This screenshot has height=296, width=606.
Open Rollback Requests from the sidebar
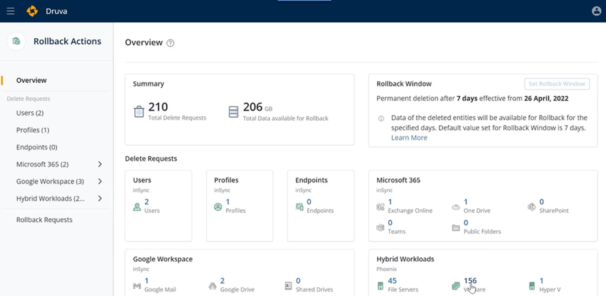pyautogui.click(x=44, y=220)
